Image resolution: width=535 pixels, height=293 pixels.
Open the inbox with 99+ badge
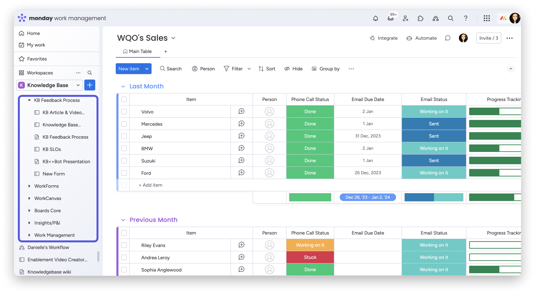pos(391,18)
